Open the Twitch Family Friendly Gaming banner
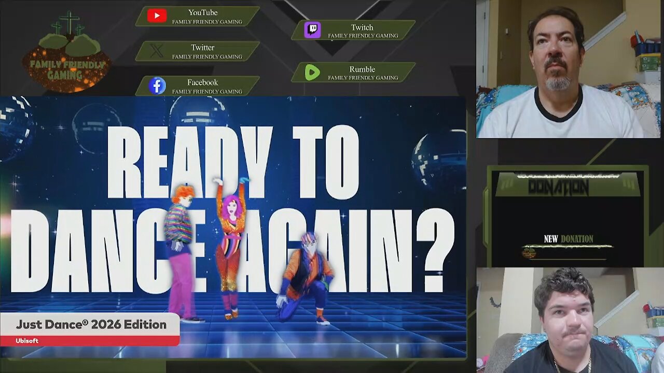 [x=353, y=30]
